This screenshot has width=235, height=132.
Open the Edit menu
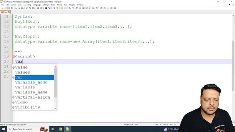(7, 5)
